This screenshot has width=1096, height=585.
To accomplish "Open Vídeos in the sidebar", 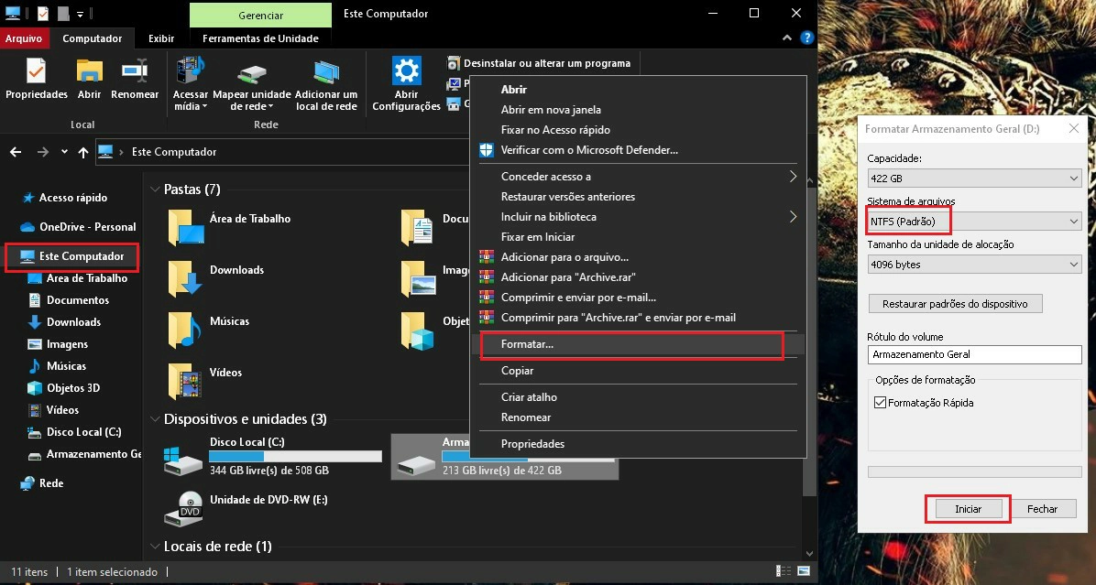I will [62, 410].
